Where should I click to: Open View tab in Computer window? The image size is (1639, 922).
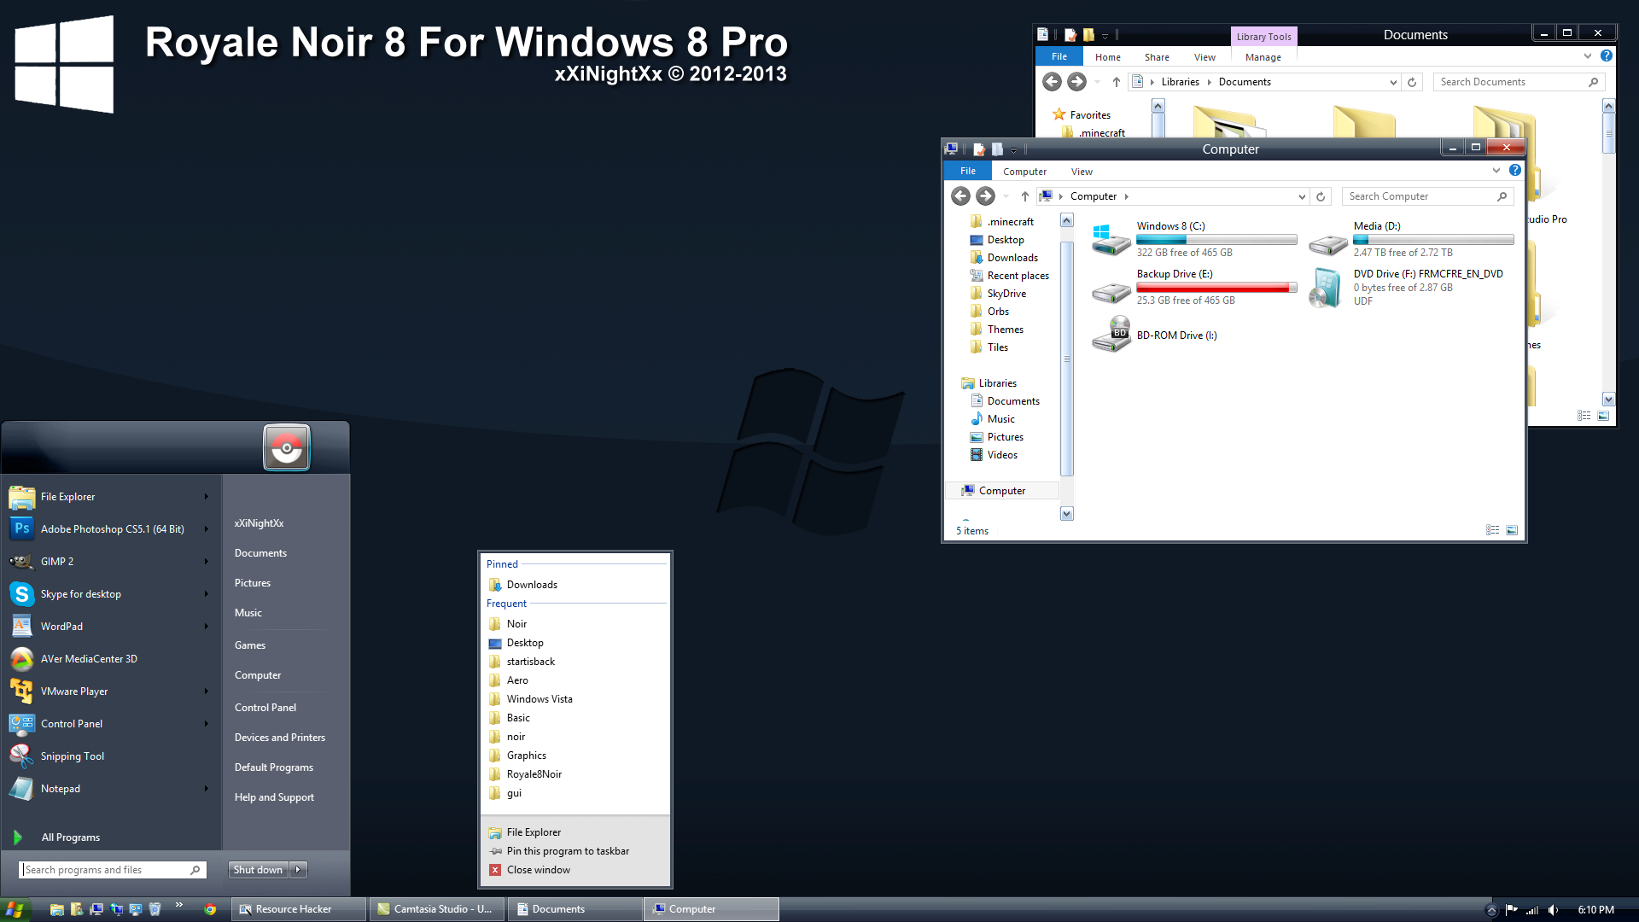1082,172
